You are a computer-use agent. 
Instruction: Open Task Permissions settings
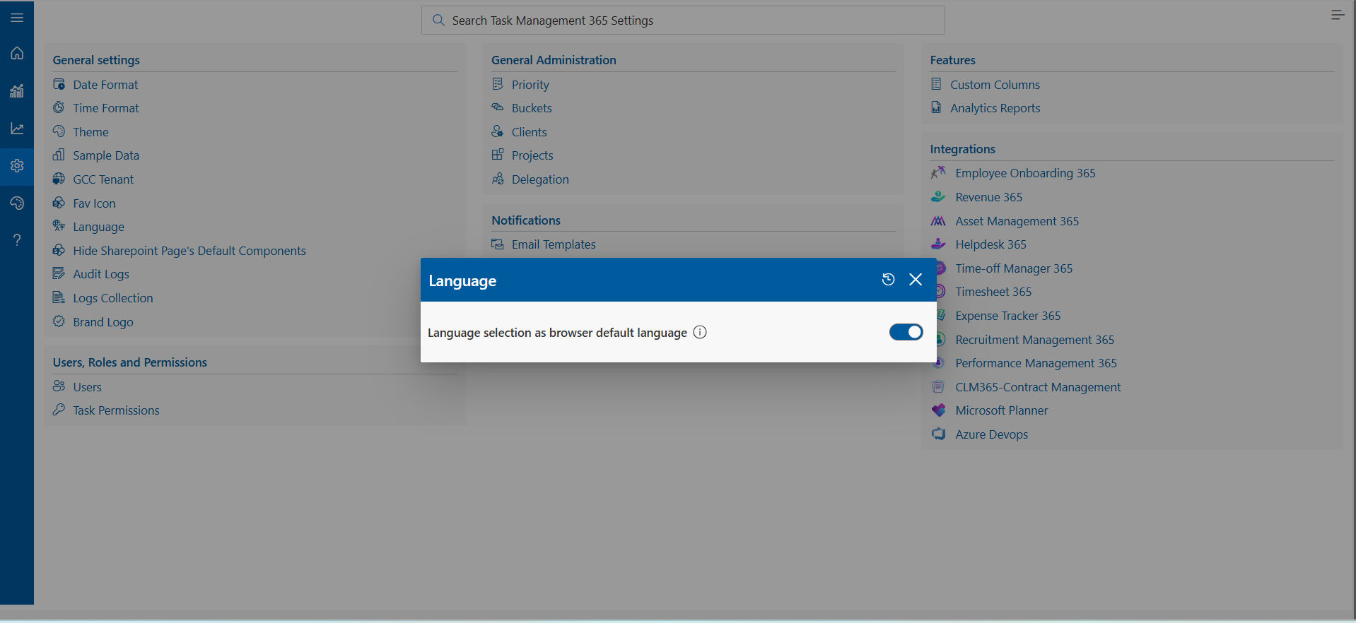(x=116, y=410)
